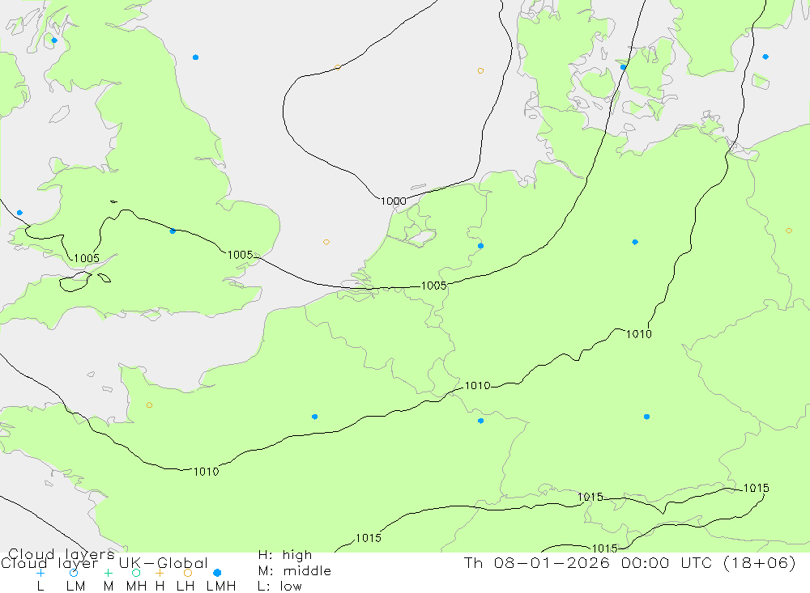Click the blue LMH dot off the Welsh coast
The height and width of the screenshot is (593, 810).
(19, 213)
